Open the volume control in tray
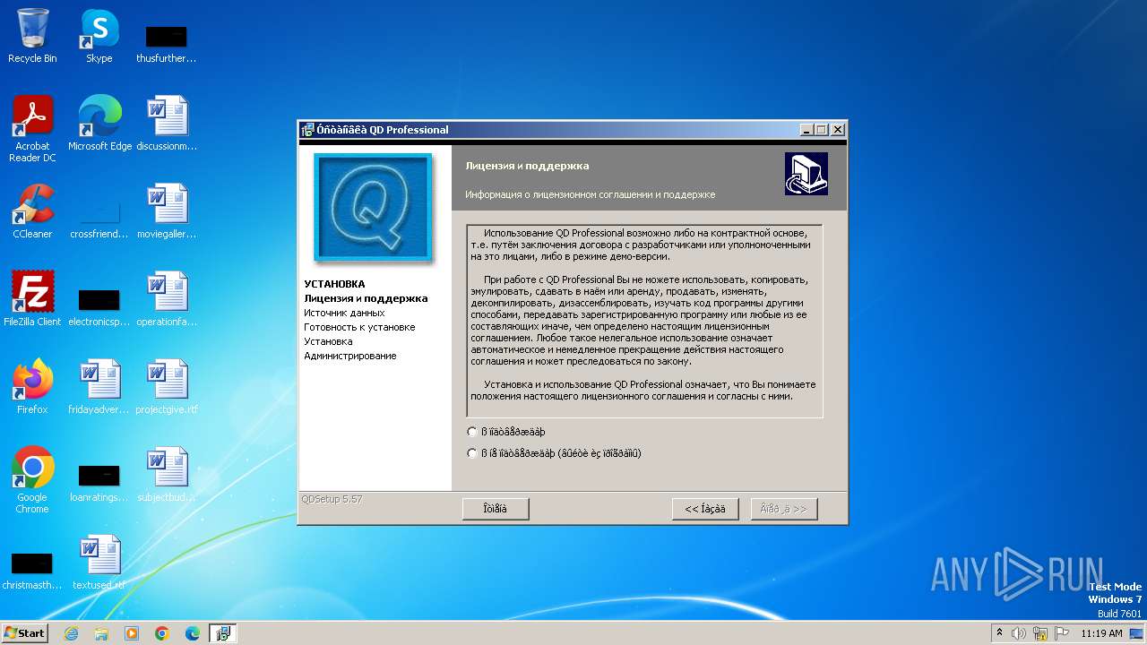 point(1019,633)
